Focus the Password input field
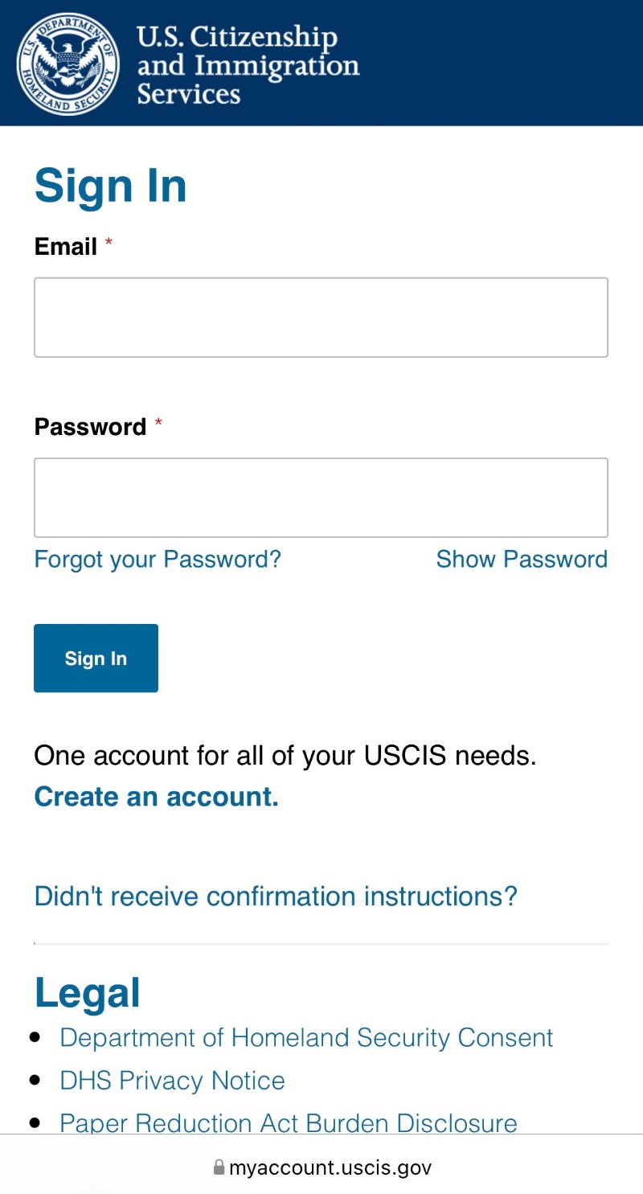This screenshot has height=1194, width=643. (x=321, y=498)
